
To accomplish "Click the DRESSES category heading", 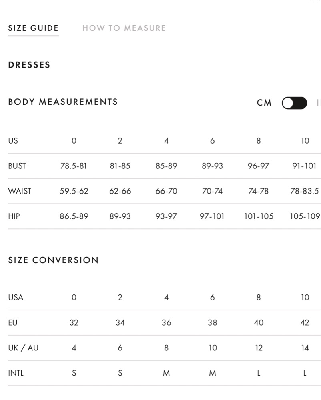I will [x=29, y=65].
